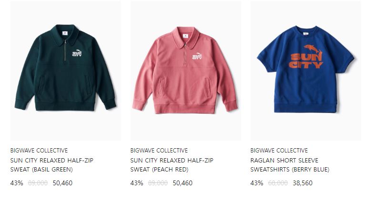Click the 50,460 price of peach red sweat
373x200 pixels.
[x=182, y=183]
